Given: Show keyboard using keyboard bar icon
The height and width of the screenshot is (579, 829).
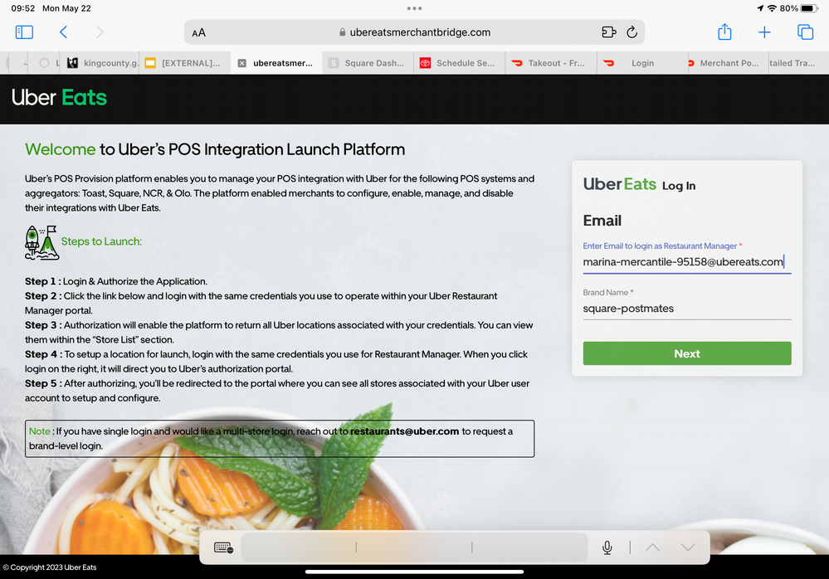Looking at the screenshot, I should [x=223, y=547].
